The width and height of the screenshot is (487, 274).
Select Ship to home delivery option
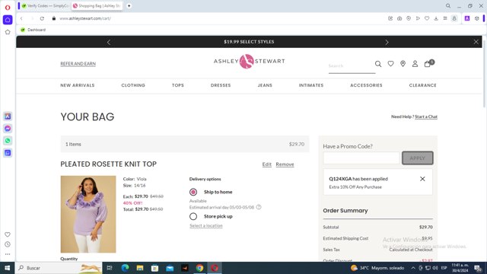pos(193,192)
